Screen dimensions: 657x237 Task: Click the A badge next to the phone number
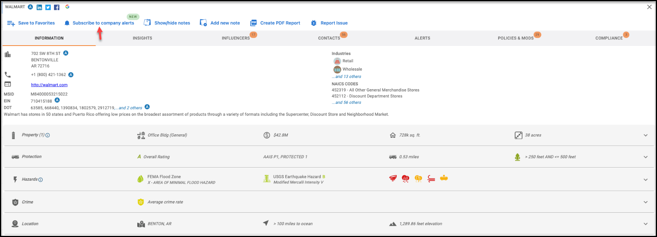pyautogui.click(x=71, y=74)
